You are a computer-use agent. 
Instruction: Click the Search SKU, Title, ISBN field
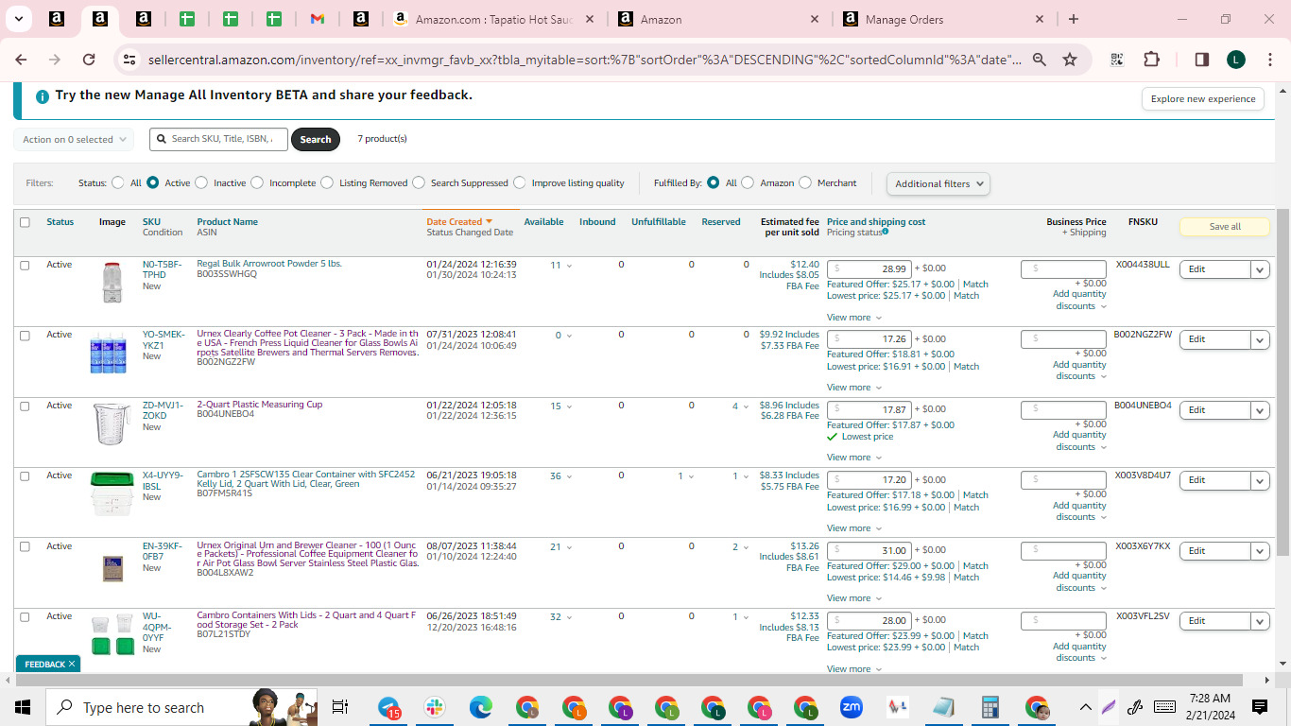(218, 140)
